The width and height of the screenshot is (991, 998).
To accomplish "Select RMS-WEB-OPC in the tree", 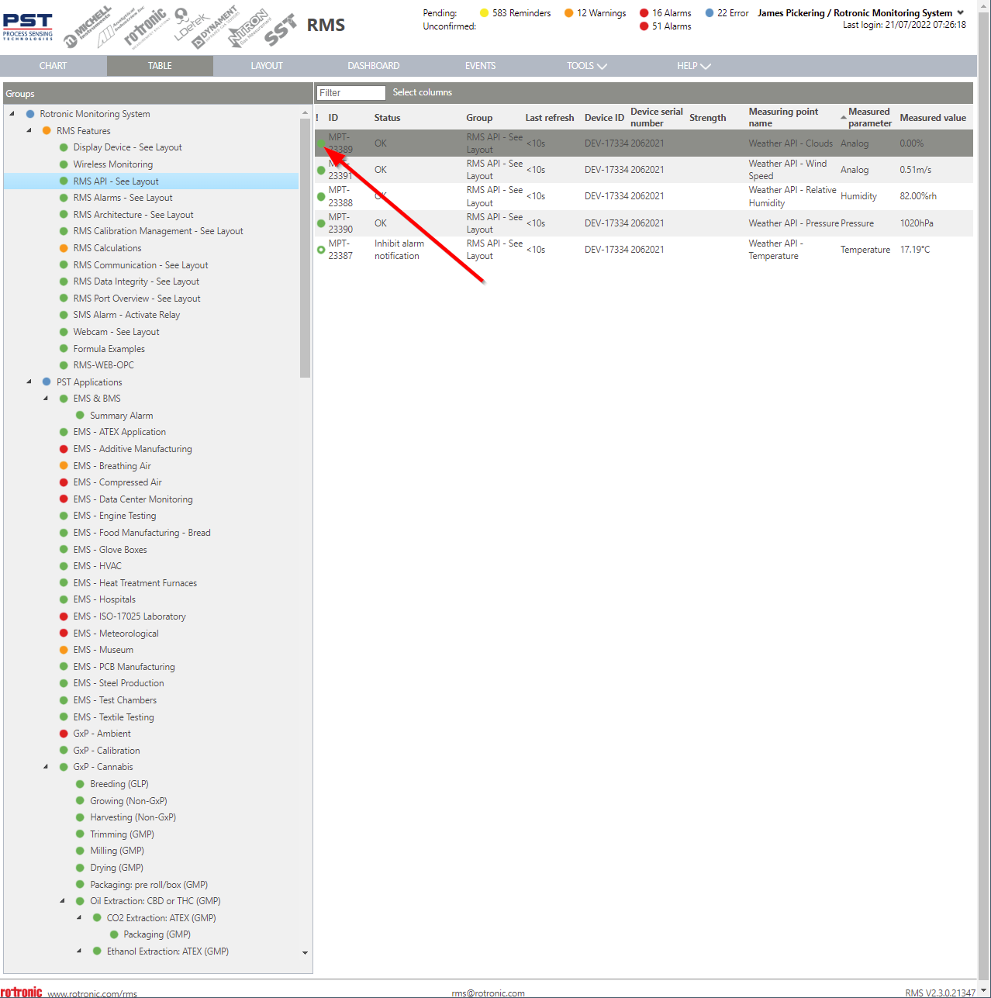I will 103,365.
